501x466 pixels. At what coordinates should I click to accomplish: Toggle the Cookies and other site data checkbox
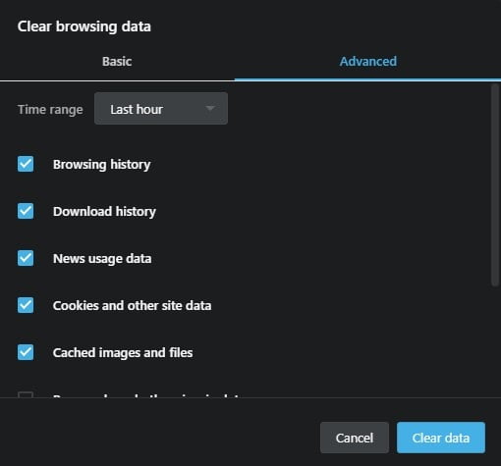coord(26,305)
